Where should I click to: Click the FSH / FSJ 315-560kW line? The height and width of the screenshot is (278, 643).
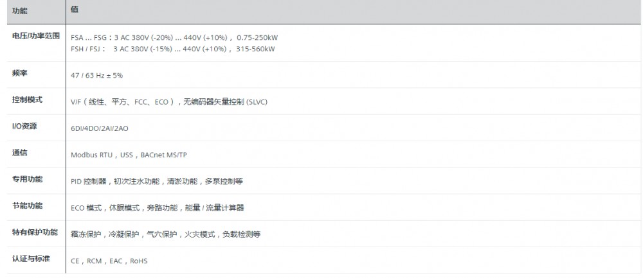pos(173,48)
